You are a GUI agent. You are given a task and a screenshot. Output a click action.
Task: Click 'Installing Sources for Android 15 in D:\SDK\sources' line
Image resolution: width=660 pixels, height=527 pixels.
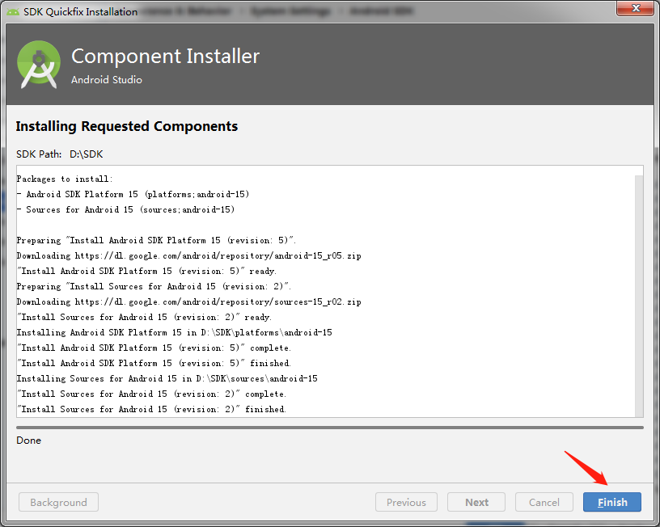(x=167, y=378)
